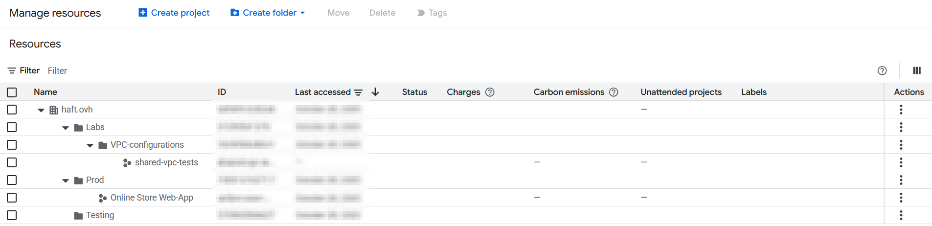Open the column display options icon
The height and width of the screenshot is (226, 932).
coord(916,71)
